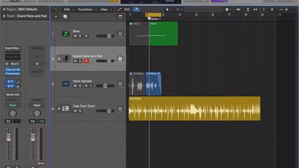Open the Bus 8 input slot
299x168 pixels.
pos(15,63)
